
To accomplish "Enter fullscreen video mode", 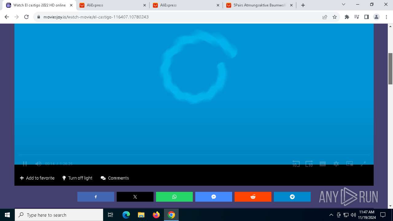I will click(x=363, y=164).
